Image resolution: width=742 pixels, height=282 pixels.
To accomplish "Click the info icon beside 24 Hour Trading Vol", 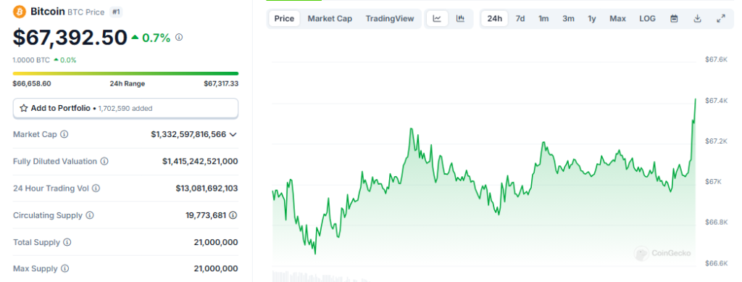I will tap(96, 188).
